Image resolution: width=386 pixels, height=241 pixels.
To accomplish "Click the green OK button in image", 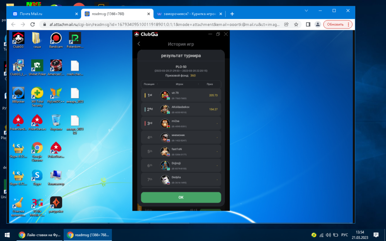I will click(181, 197).
